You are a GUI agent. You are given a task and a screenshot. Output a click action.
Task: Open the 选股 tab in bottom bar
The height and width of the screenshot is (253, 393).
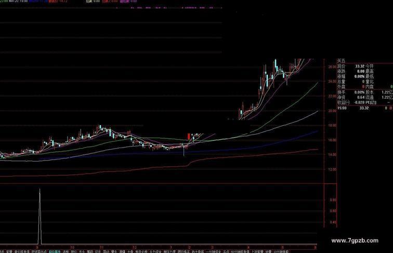point(66,251)
